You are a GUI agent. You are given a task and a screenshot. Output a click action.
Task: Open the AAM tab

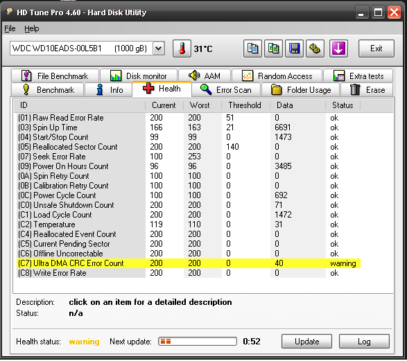[x=205, y=76]
